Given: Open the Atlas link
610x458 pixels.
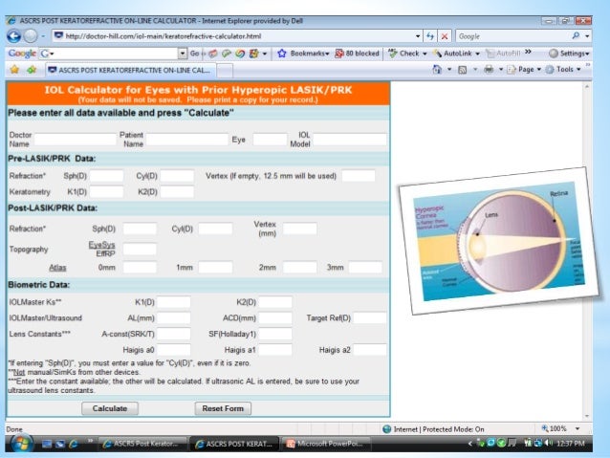Looking at the screenshot, I should click(57, 268).
